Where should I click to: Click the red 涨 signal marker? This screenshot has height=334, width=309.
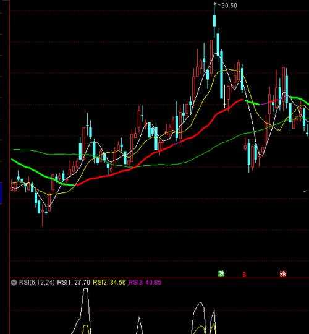pos(283,274)
